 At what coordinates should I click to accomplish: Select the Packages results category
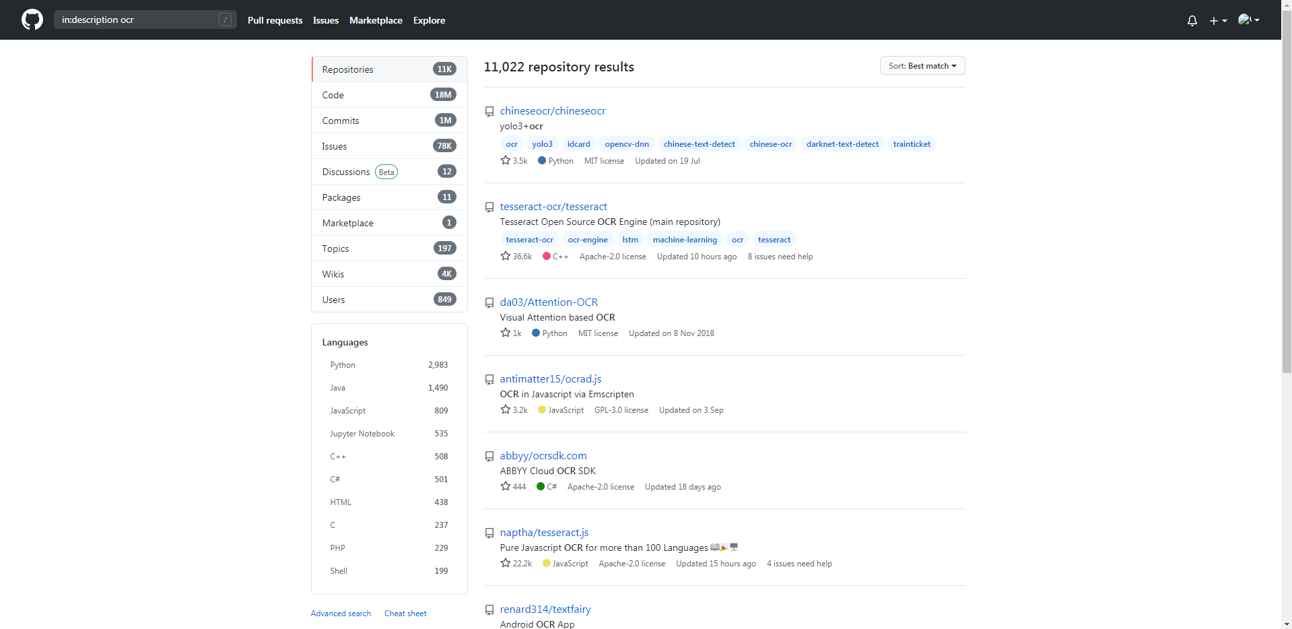click(x=389, y=197)
